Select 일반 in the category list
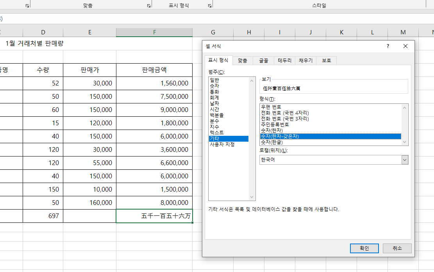This screenshot has height=272, width=434. click(229, 80)
